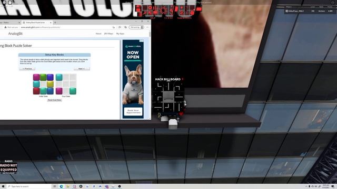The image size is (337, 189).
Task: Click the cyan block in the Goal State grid
Action: point(59,77)
